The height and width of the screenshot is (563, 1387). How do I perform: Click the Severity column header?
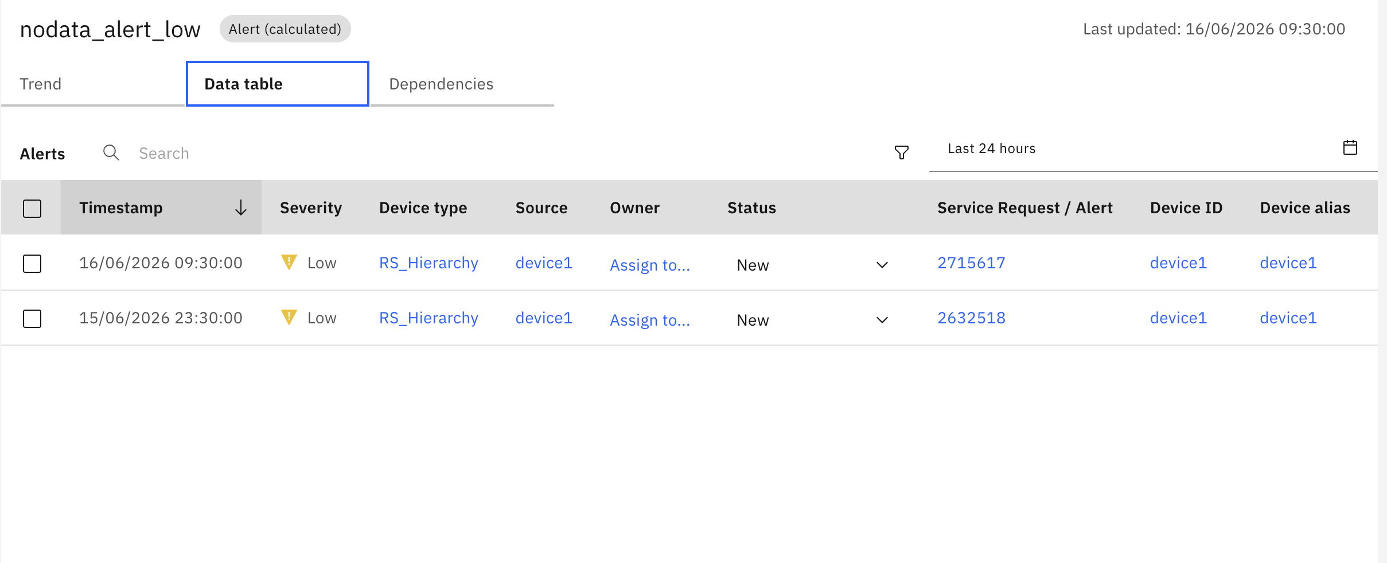tap(311, 208)
